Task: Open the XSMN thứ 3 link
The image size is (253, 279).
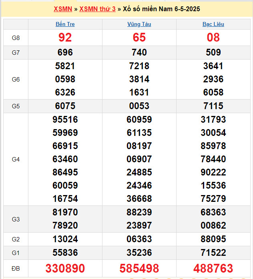Action: (97, 9)
